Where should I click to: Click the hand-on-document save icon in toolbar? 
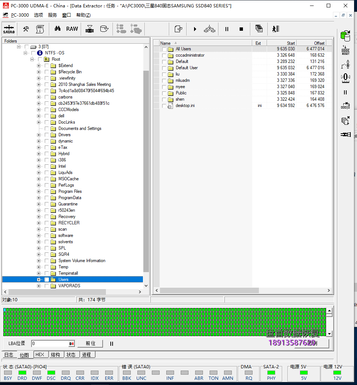tap(178, 29)
